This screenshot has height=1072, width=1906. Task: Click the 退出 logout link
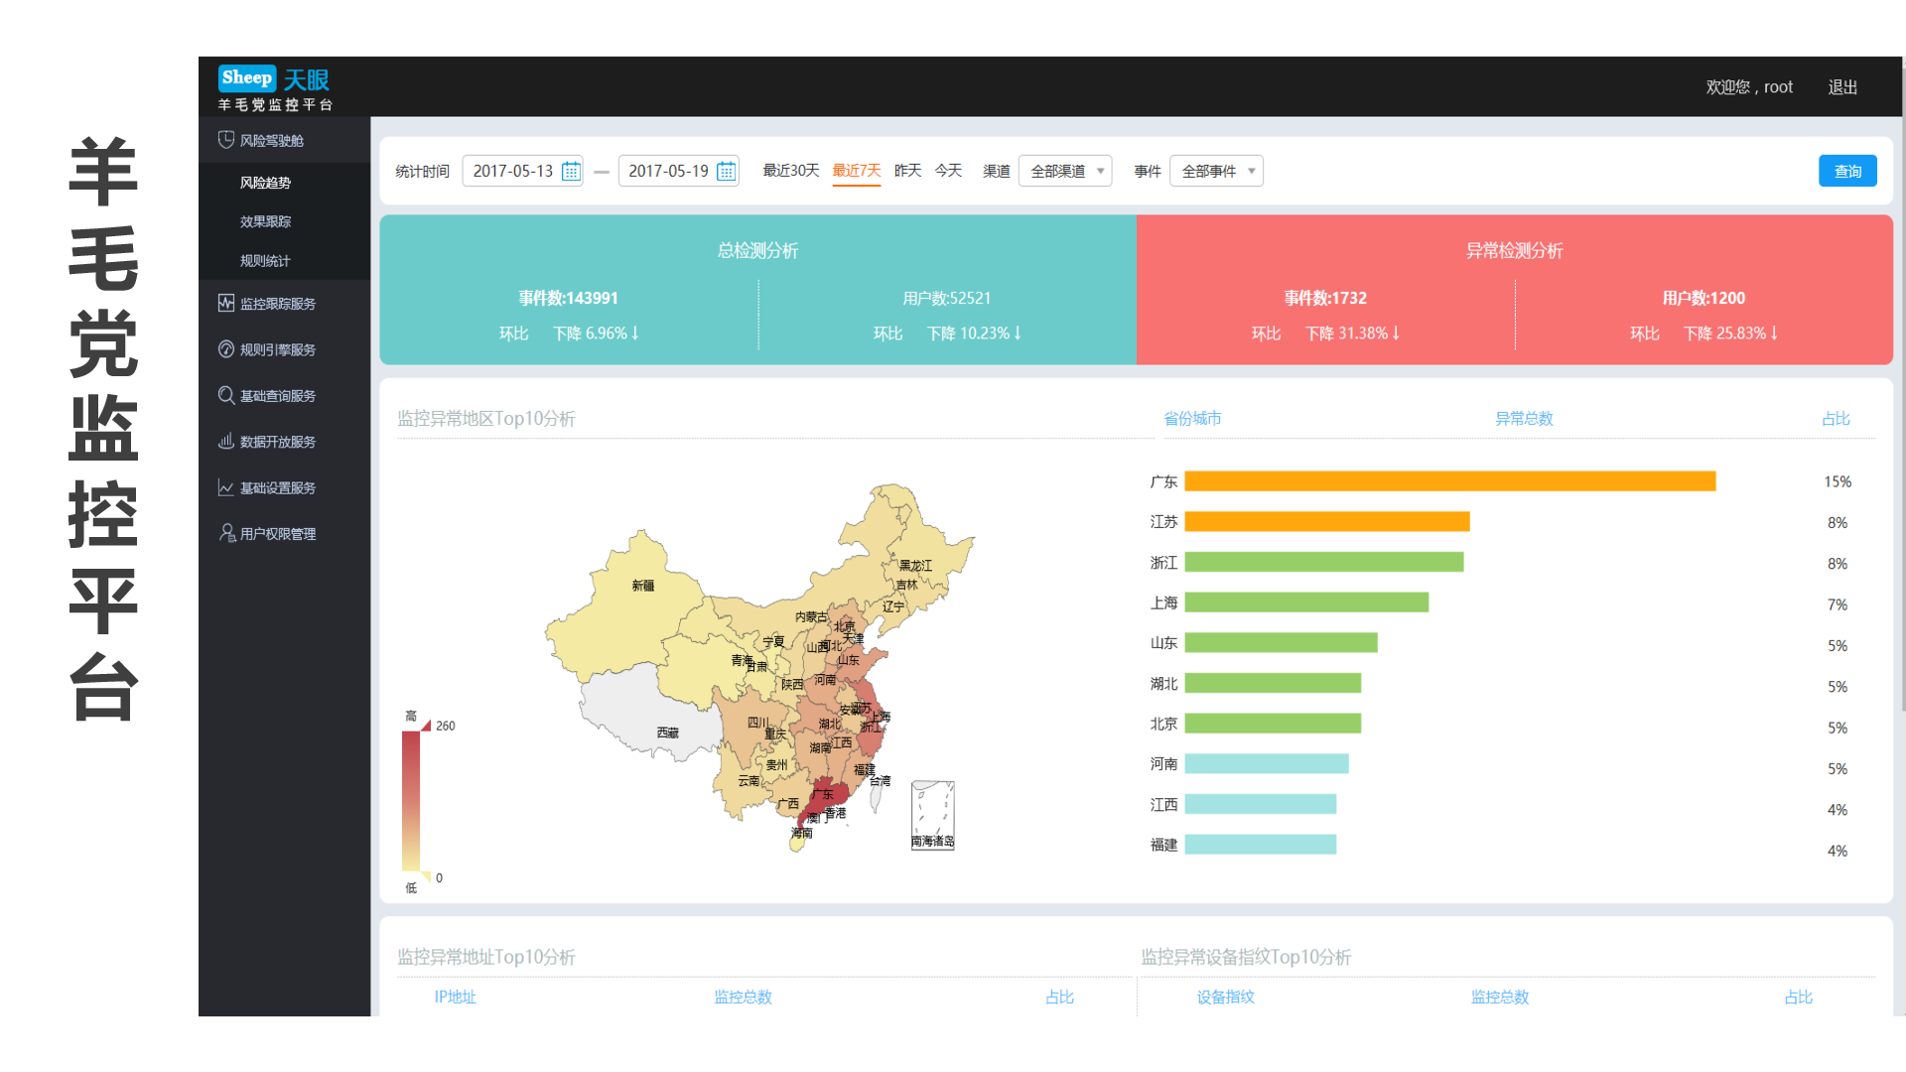tap(1842, 87)
